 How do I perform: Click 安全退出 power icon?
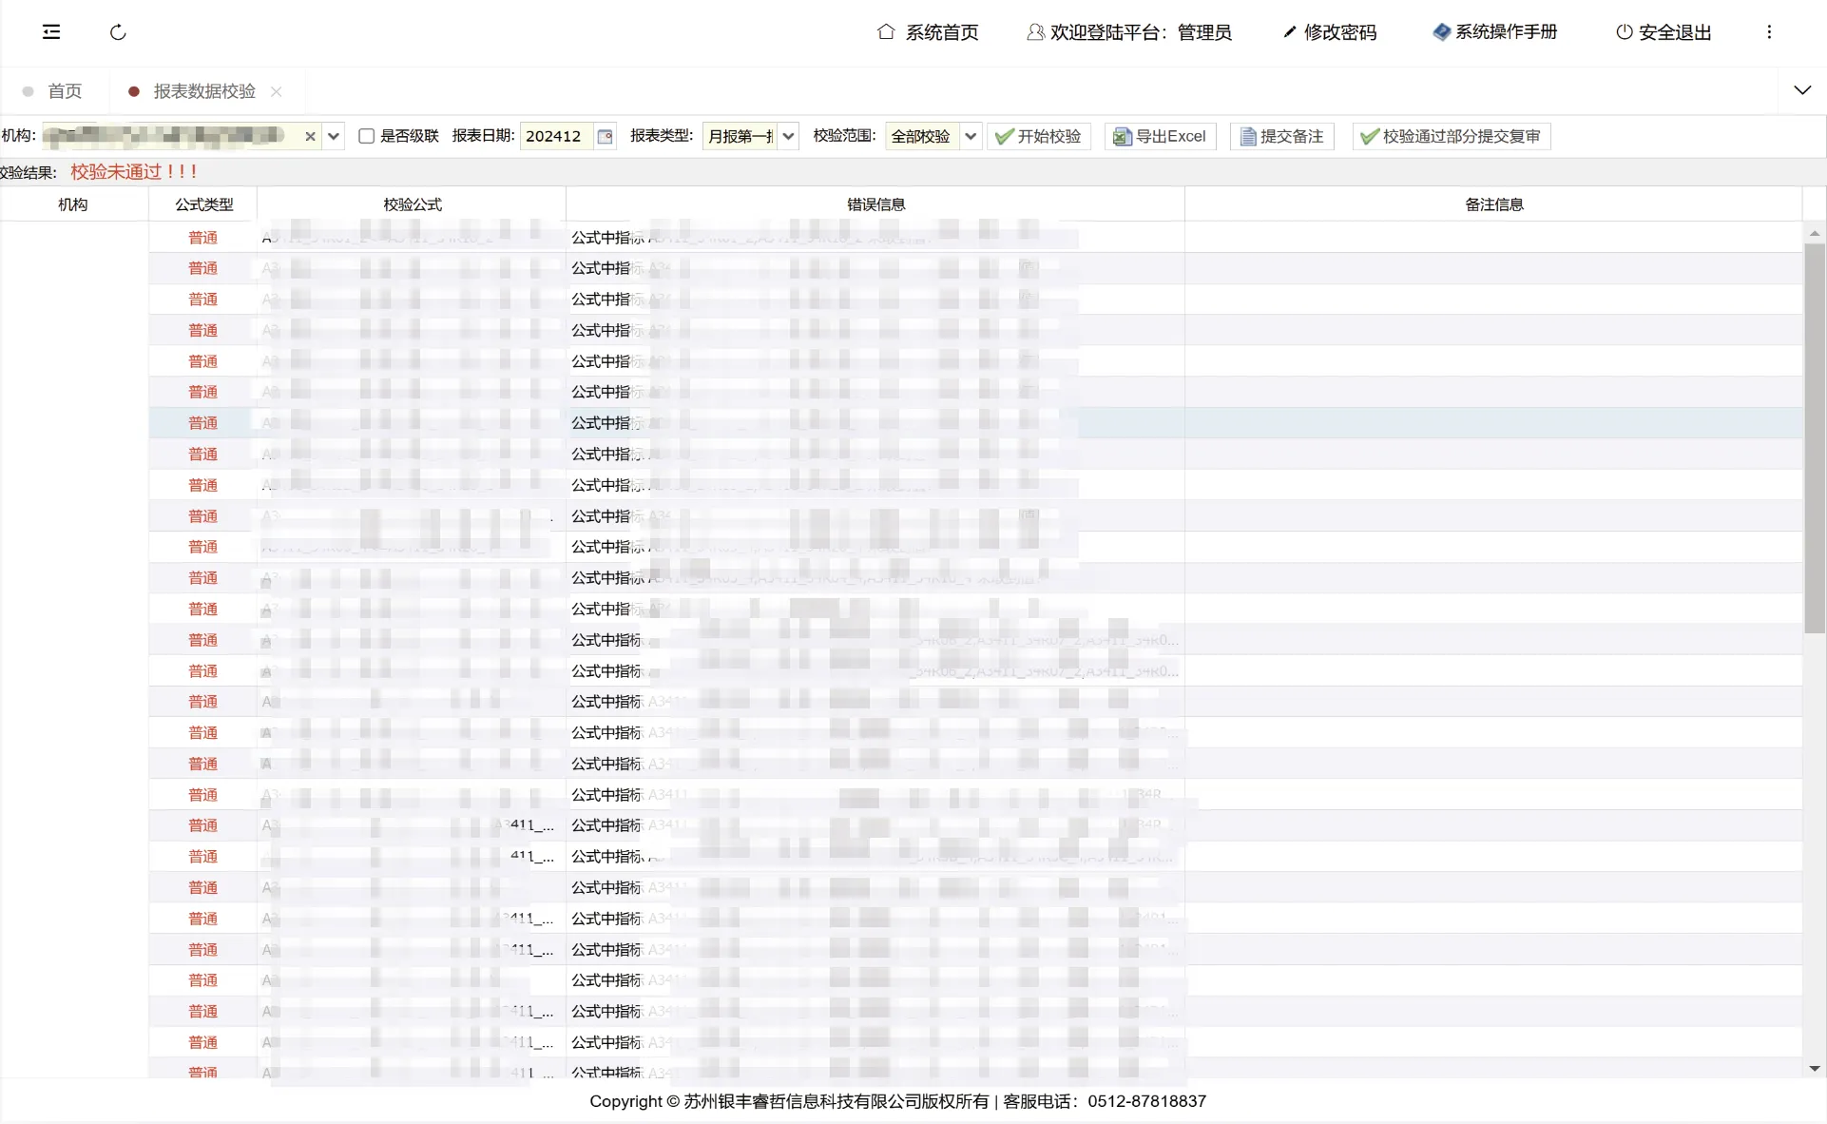[x=1625, y=32]
